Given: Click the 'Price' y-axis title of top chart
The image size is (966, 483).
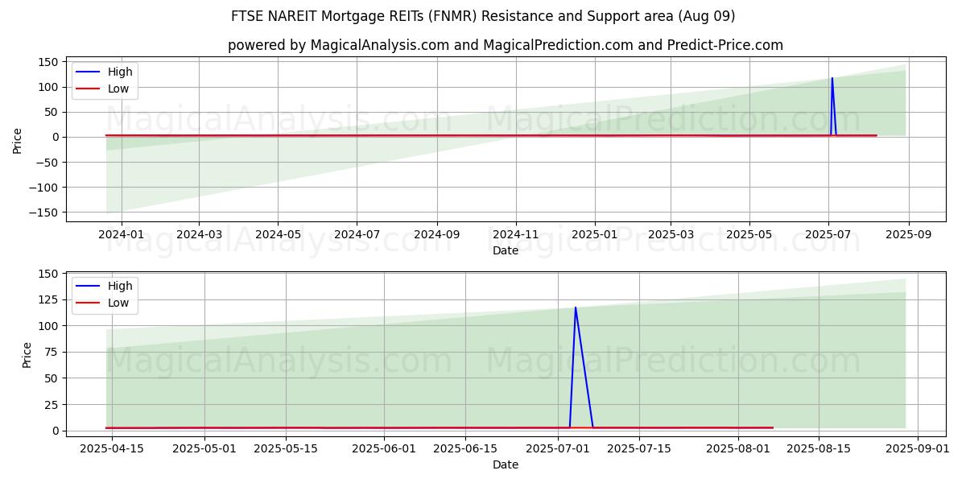Looking at the screenshot, I should coord(18,139).
